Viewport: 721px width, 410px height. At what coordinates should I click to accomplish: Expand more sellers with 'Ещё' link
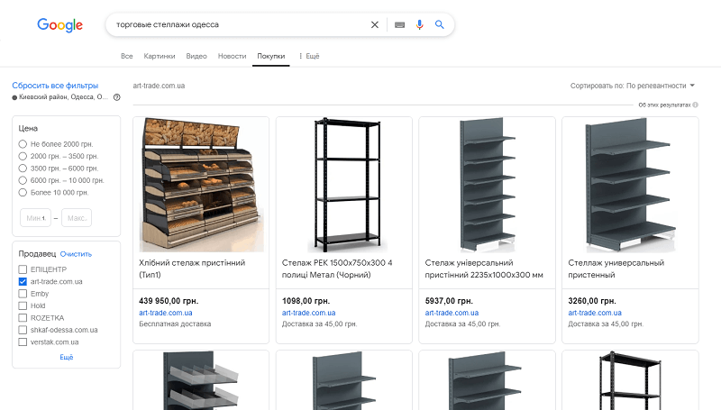tap(66, 357)
